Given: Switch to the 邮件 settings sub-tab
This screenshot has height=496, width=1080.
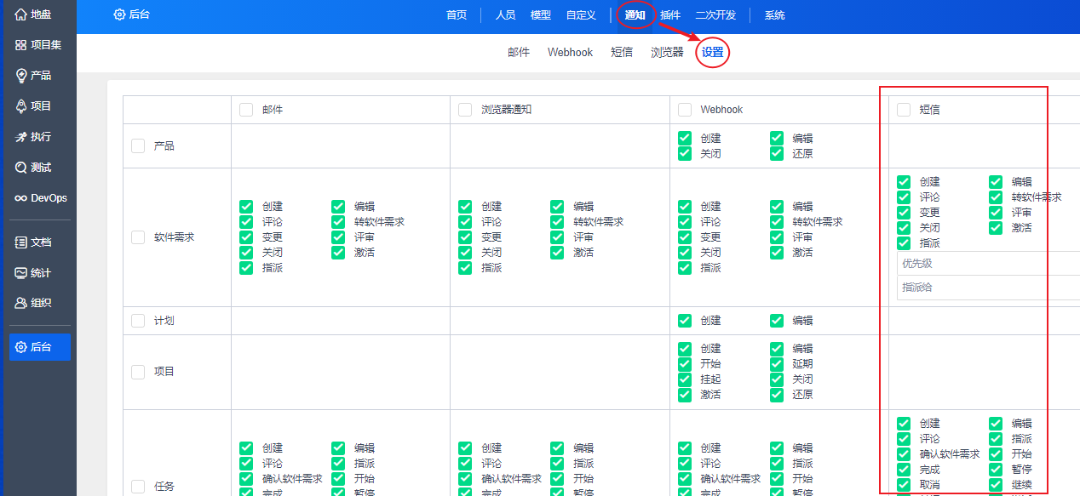Looking at the screenshot, I should pos(519,53).
